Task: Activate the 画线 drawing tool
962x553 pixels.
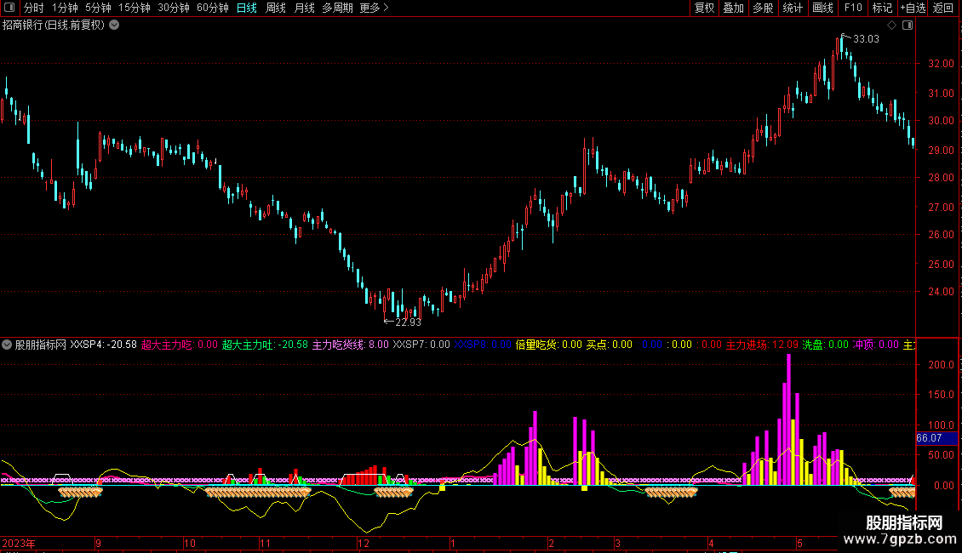Action: tap(822, 9)
